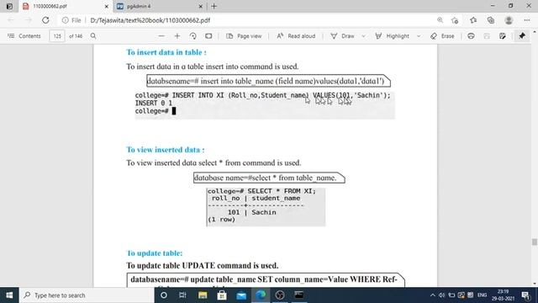Screen dimensions: 538x303
Task: Open the tab actions menu icon
Action: point(9,6)
